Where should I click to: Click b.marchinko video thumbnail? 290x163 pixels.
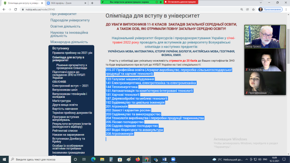[265, 60]
